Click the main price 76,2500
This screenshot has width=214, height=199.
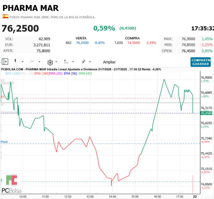coord(20,28)
